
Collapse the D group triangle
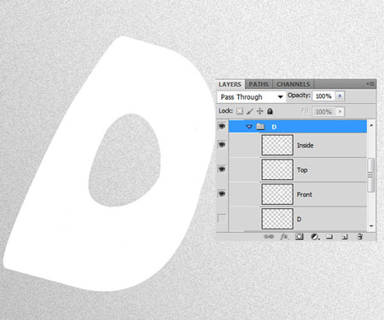pyautogui.click(x=249, y=126)
